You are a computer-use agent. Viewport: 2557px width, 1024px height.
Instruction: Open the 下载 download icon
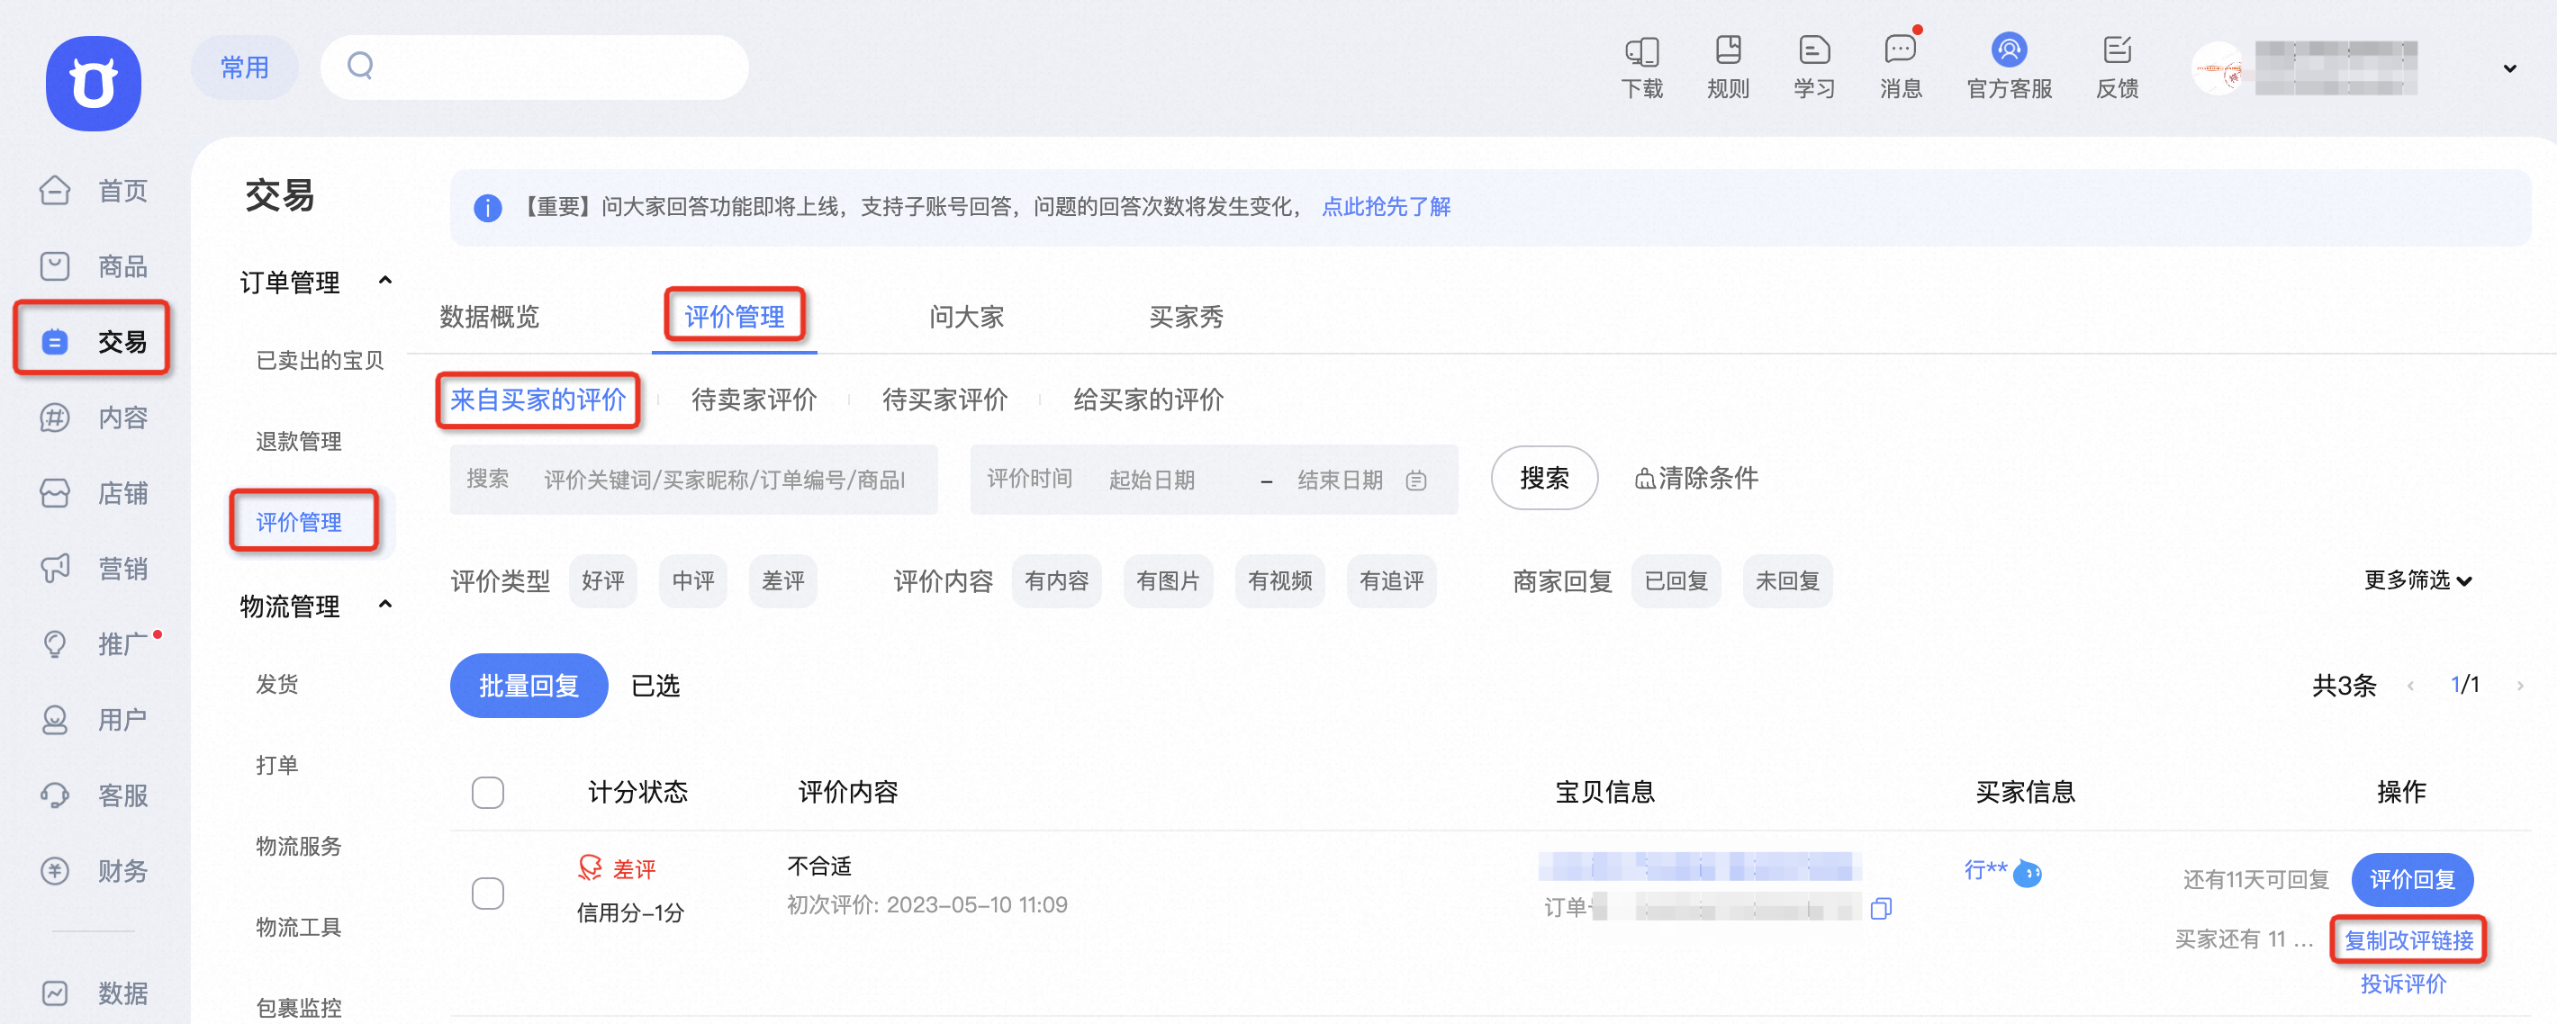point(1642,67)
